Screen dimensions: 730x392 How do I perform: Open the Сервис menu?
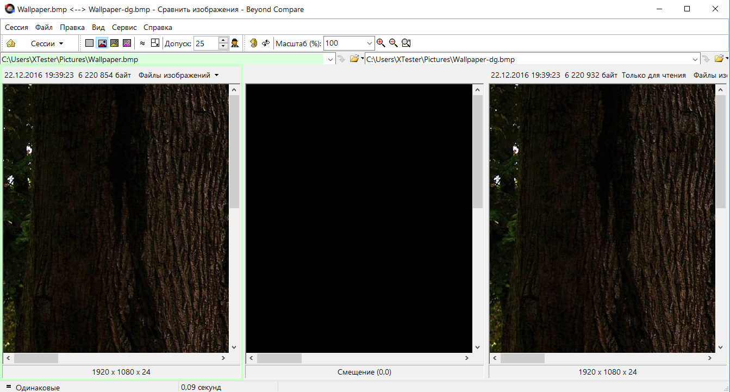pos(124,27)
